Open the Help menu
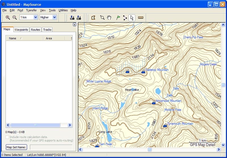Viewport: 227px width, 158px height. [73, 10]
